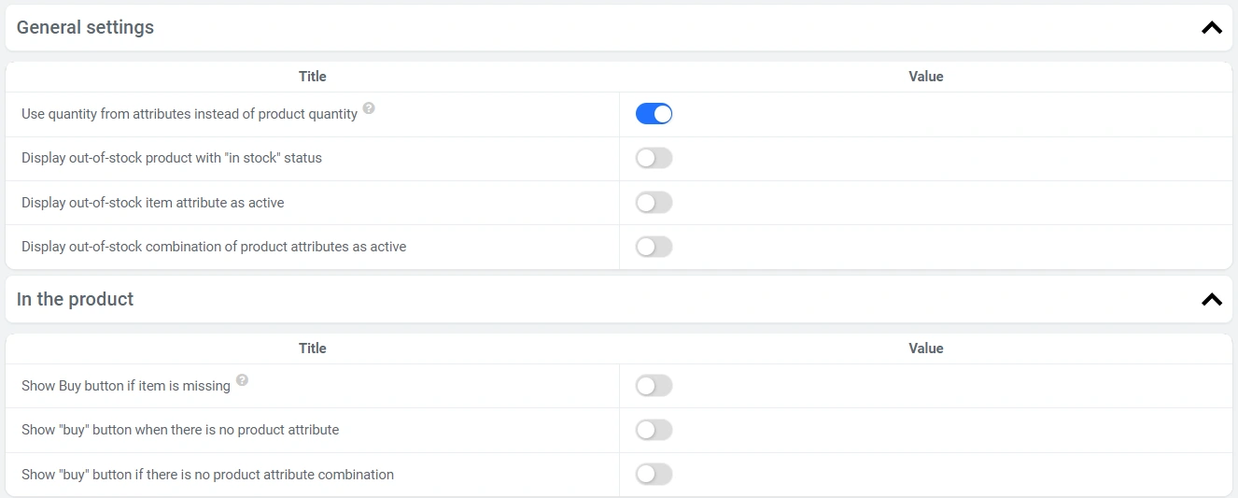The width and height of the screenshot is (1238, 498).
Task: Enable "buy" button when no product attribute switch
Action: (654, 430)
